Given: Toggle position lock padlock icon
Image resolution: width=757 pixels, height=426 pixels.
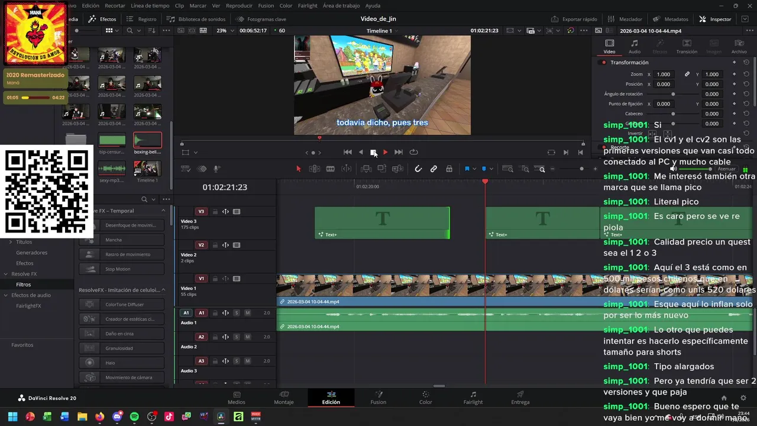Looking at the screenshot, I should click(x=449, y=169).
